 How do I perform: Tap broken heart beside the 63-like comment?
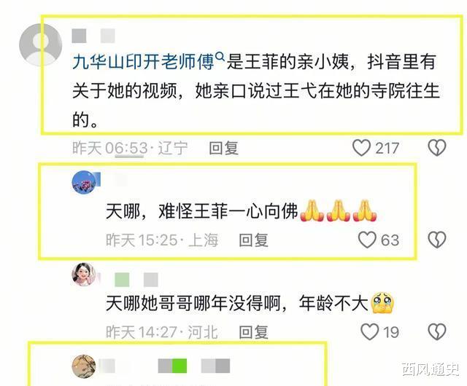point(437,240)
